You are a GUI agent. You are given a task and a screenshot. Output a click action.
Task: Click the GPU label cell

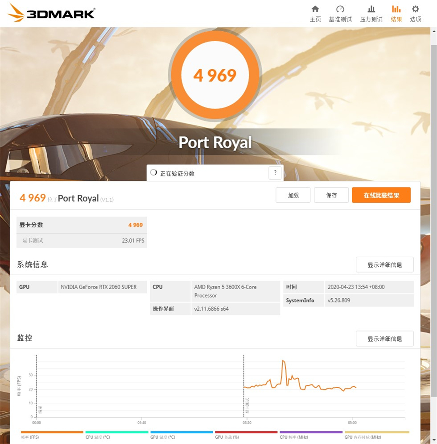[37, 287]
